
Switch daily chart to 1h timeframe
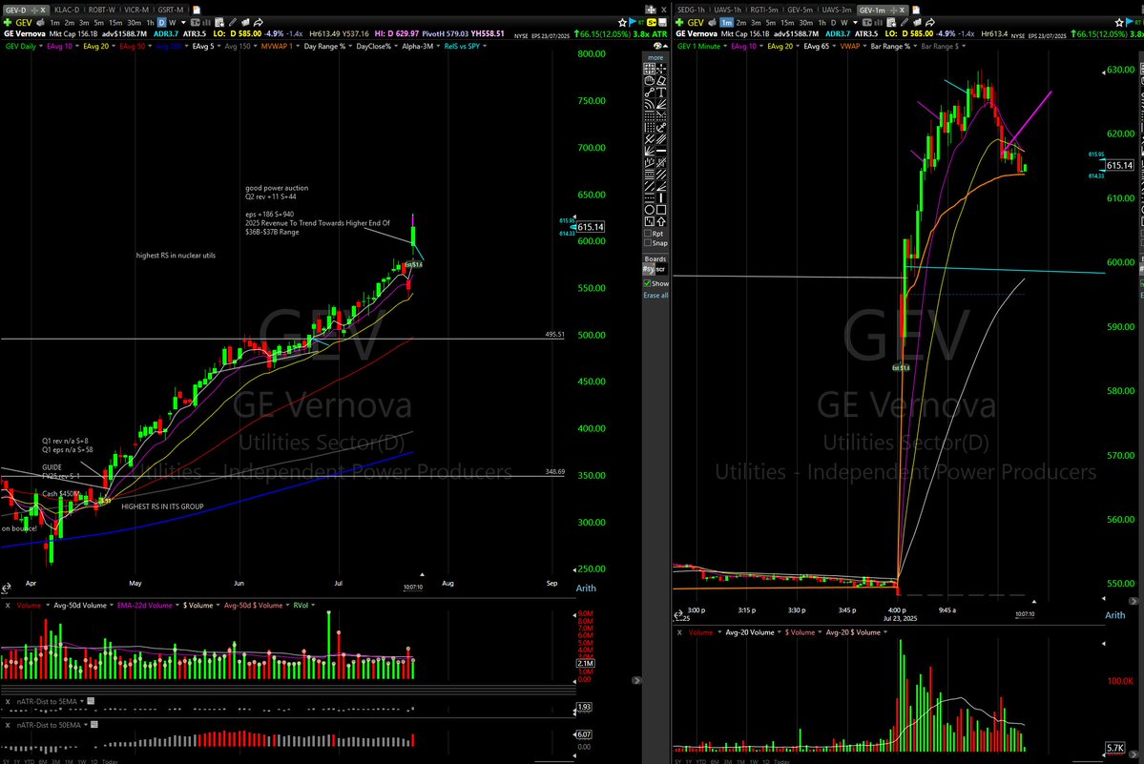tap(150, 23)
